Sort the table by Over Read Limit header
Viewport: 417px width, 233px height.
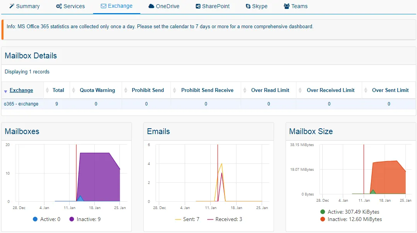(270, 90)
